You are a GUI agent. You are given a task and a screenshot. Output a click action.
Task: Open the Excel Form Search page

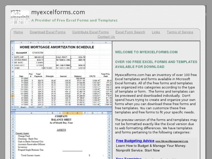130,32
